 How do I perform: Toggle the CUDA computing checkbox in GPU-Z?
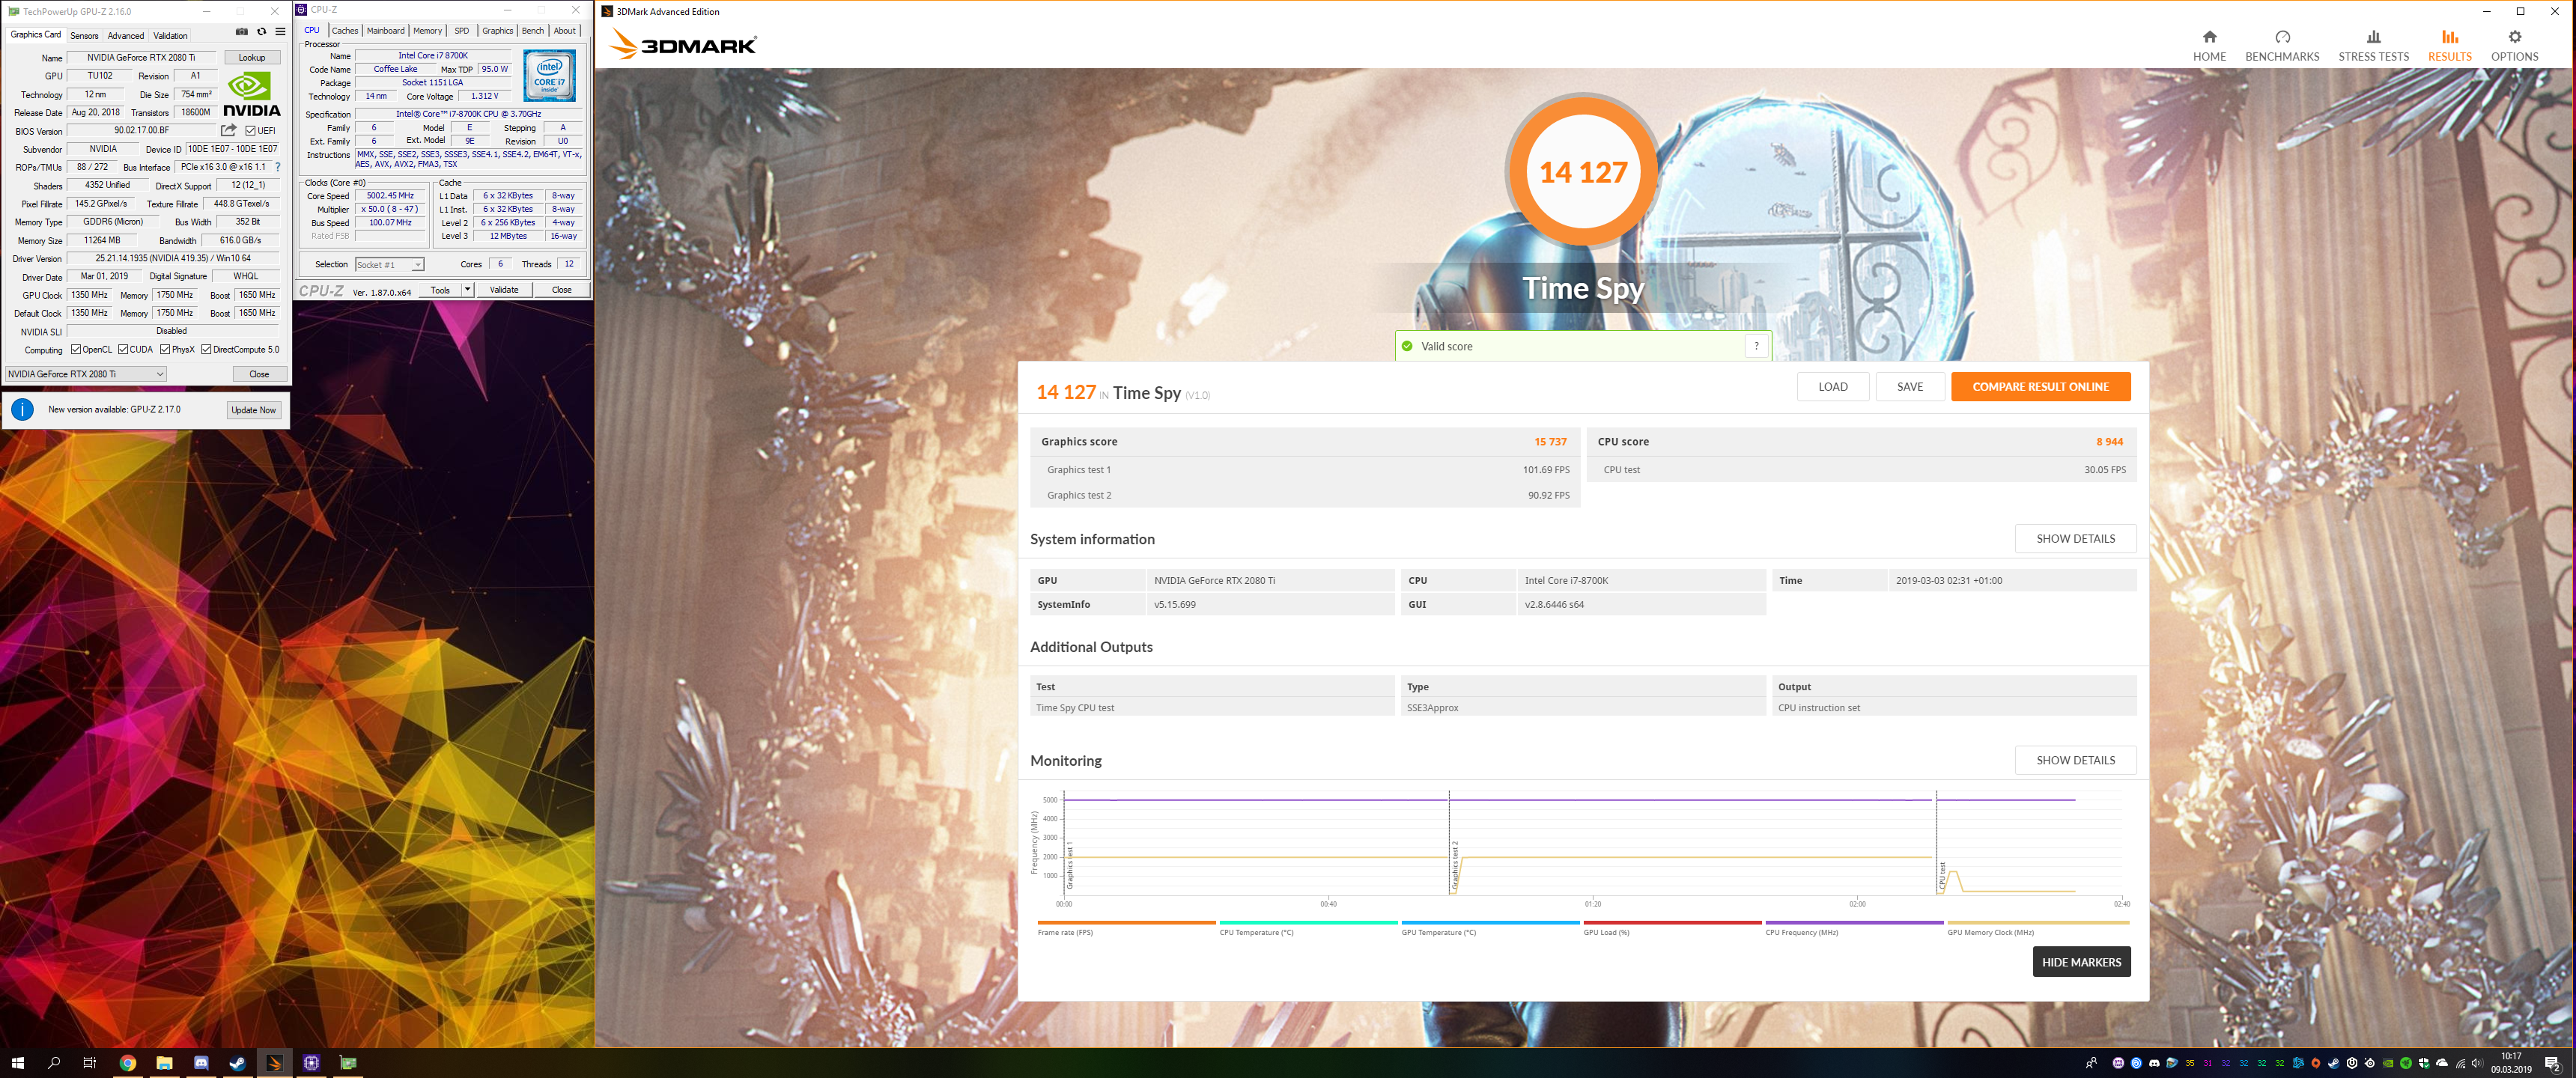(x=124, y=349)
